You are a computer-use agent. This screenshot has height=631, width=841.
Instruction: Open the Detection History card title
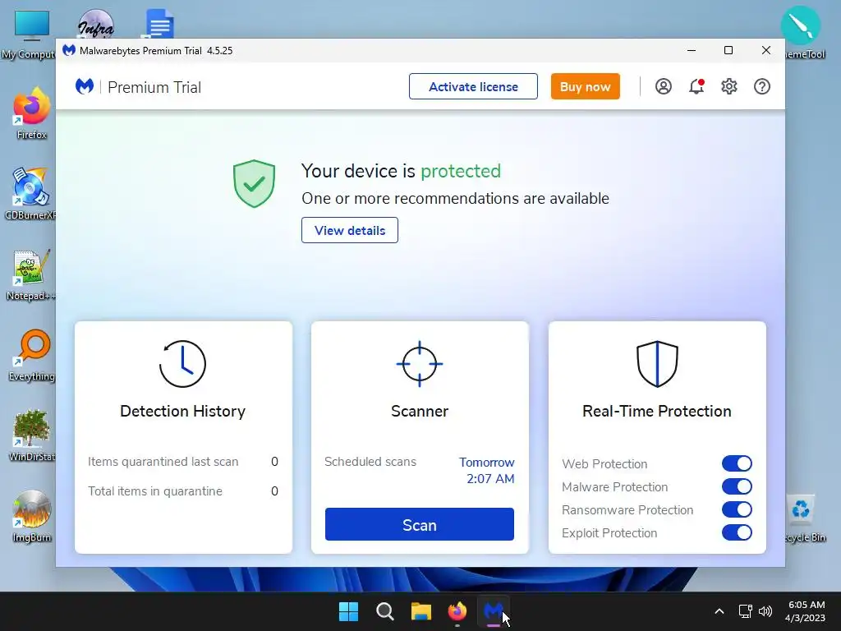182,412
